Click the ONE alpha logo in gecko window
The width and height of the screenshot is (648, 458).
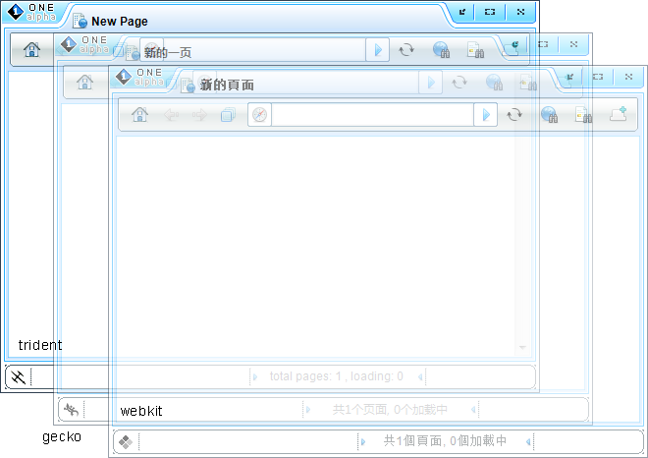84,44
